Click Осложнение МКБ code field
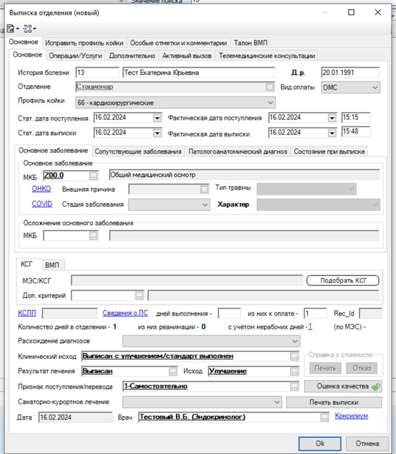396x454 pixels. [x=66, y=236]
